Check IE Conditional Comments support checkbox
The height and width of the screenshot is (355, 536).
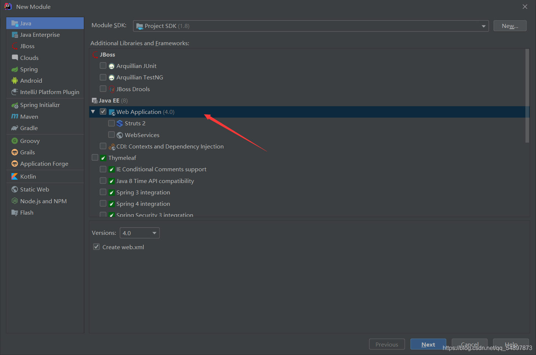103,169
